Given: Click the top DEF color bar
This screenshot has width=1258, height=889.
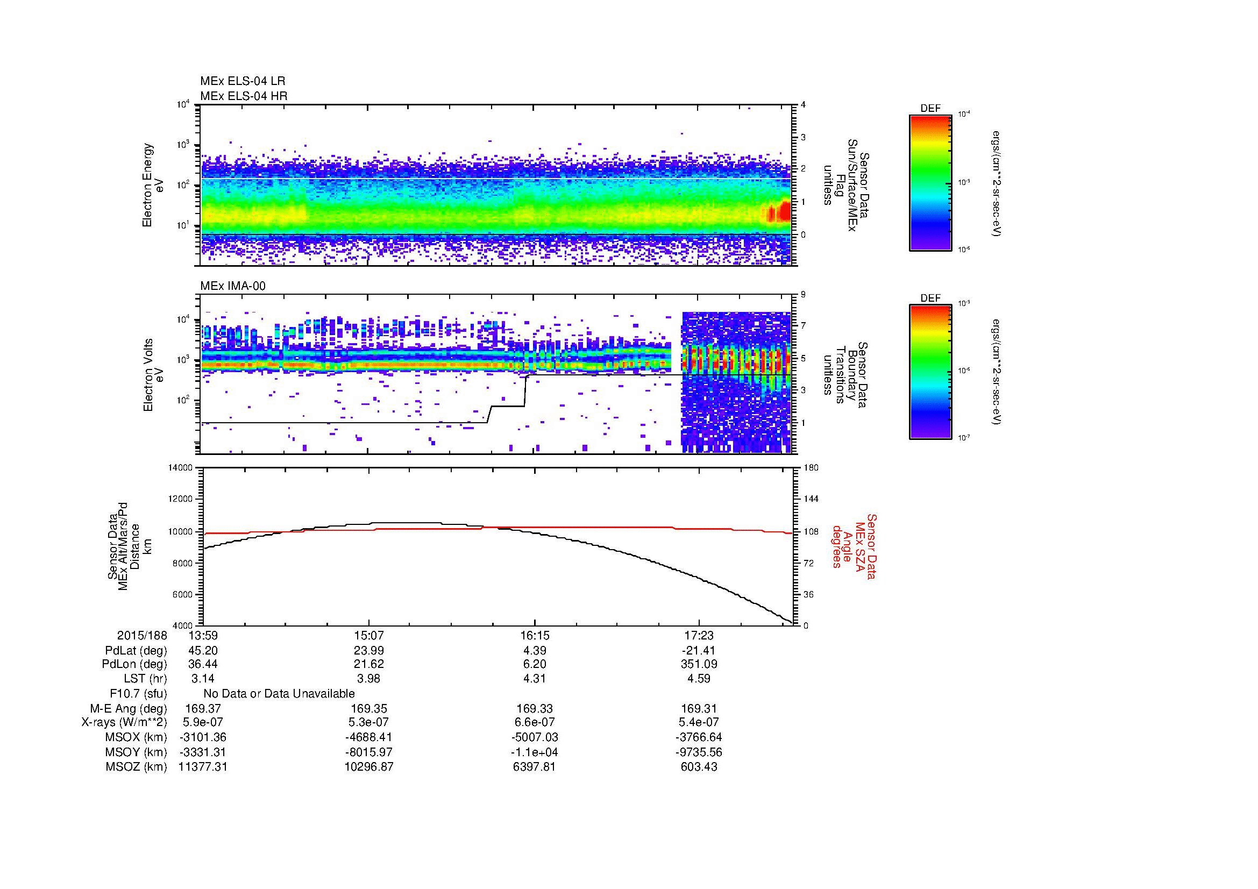Looking at the screenshot, I should pos(930,182).
